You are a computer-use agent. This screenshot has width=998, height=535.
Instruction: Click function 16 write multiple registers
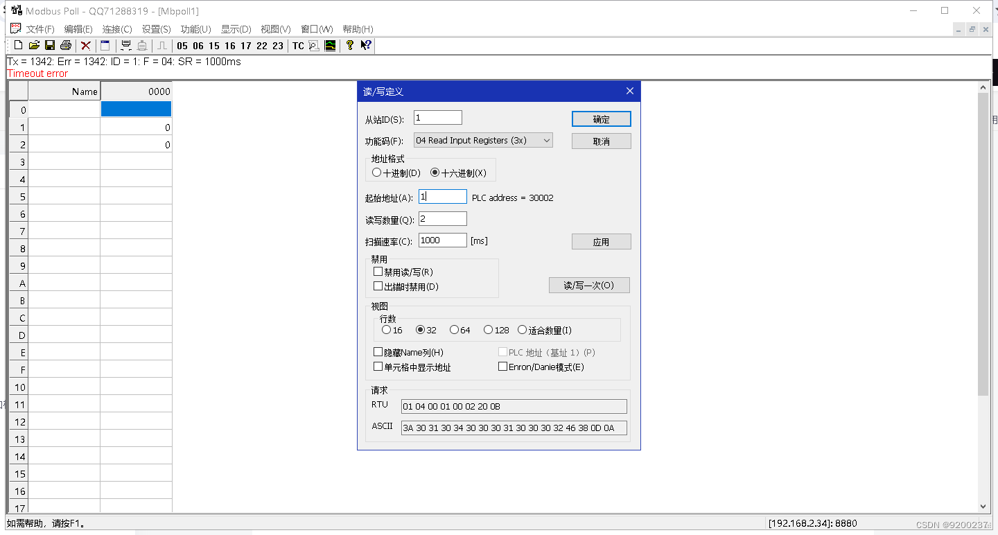click(230, 46)
